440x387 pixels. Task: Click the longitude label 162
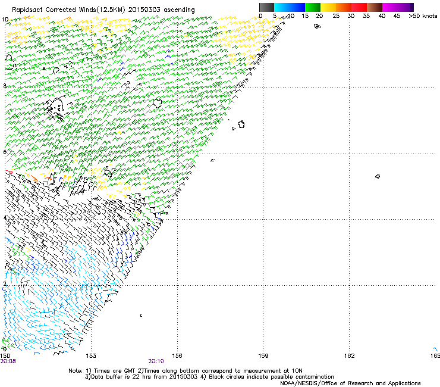tap(350, 356)
